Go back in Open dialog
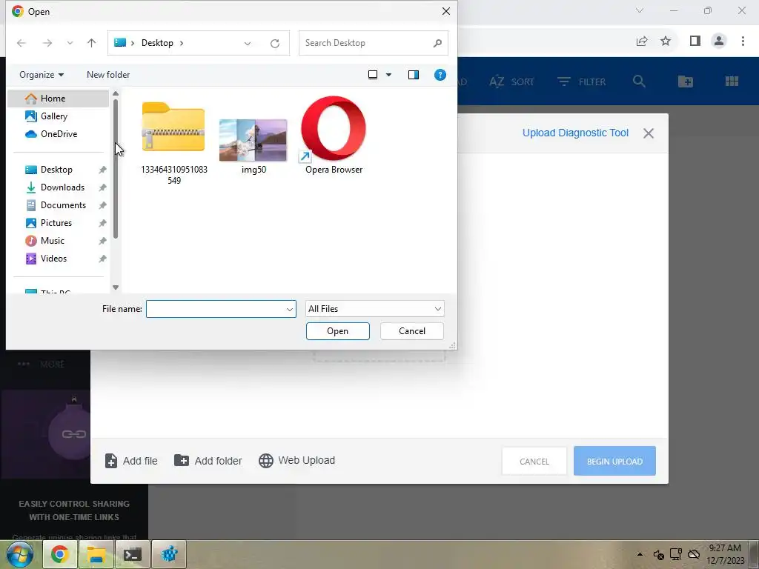759x569 pixels. pyautogui.click(x=21, y=43)
